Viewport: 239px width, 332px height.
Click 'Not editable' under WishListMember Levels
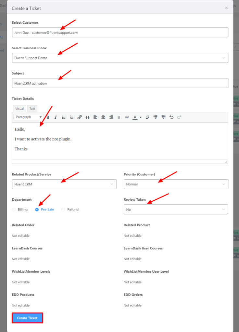coord(21,282)
